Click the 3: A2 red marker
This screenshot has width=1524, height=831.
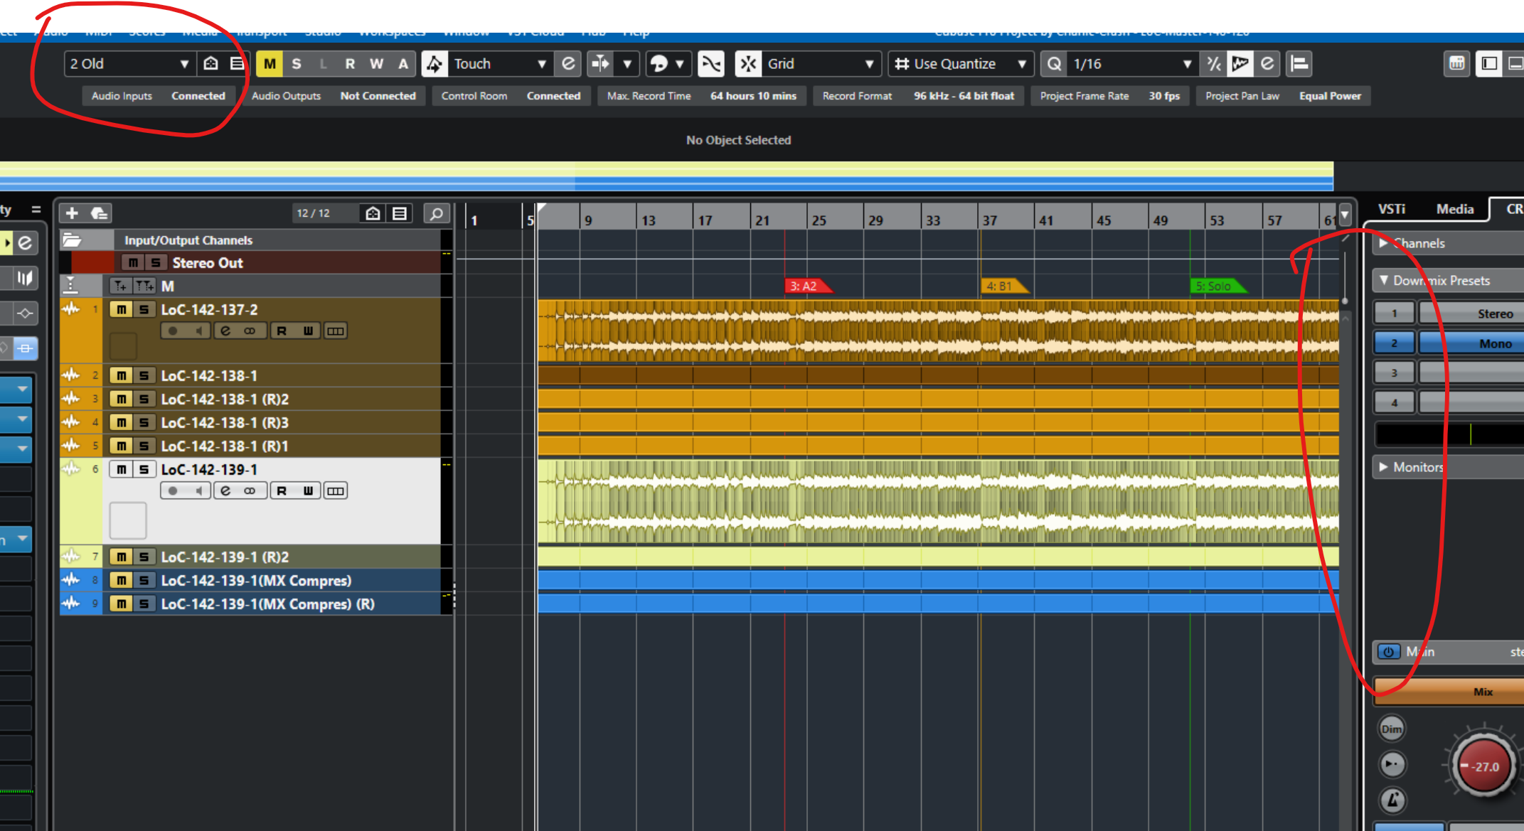(807, 286)
